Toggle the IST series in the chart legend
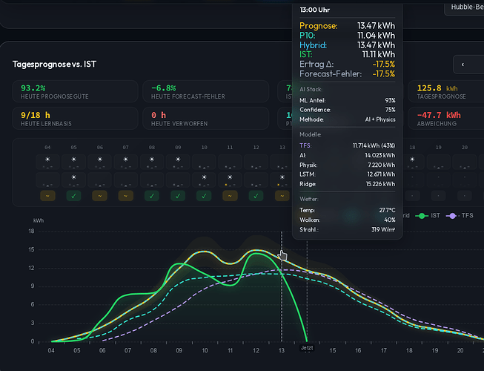484x371 pixels. point(428,216)
